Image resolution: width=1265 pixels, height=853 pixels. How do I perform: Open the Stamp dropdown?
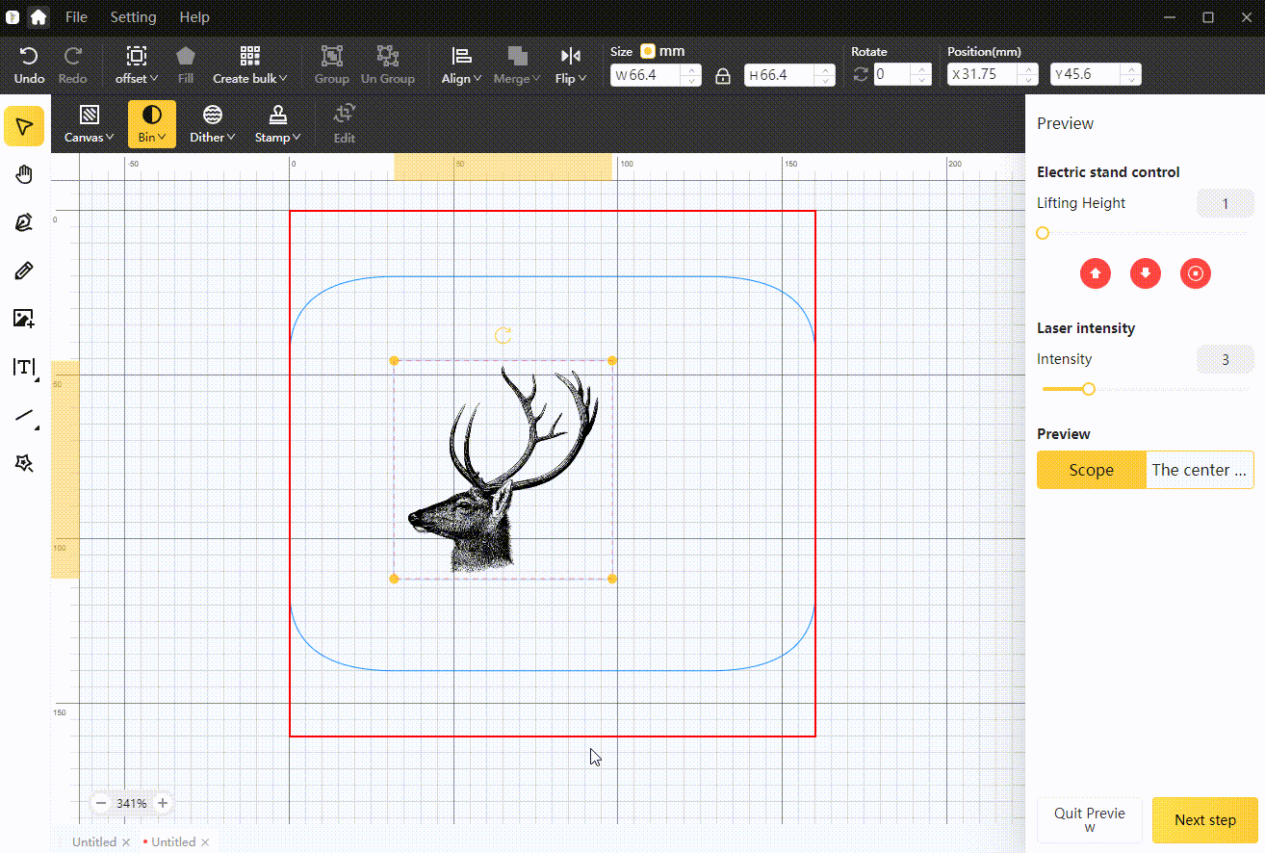click(278, 124)
